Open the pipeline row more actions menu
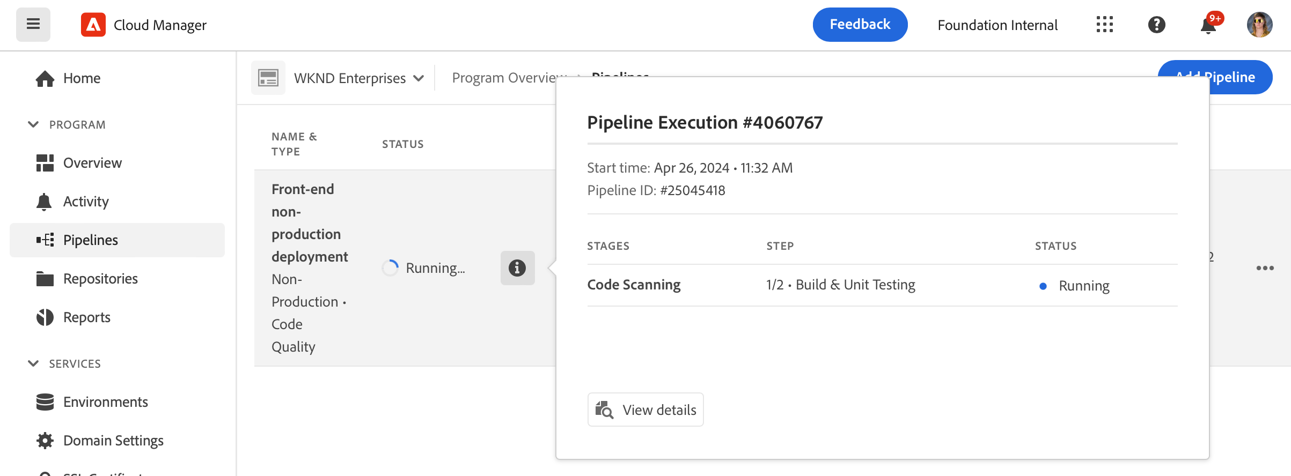Screen dimensions: 1291x476 [1265, 268]
